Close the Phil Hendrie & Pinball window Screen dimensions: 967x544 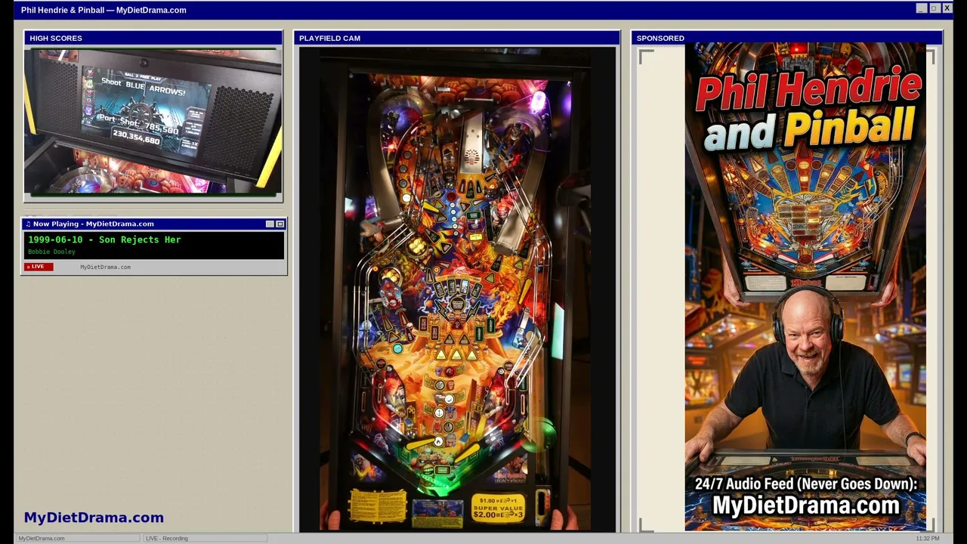coord(947,8)
